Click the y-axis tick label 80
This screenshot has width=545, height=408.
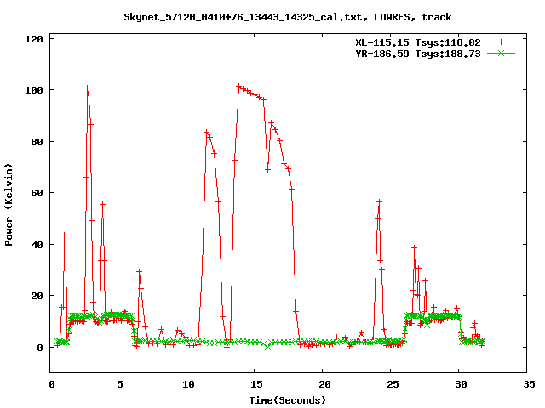pyautogui.click(x=37, y=142)
